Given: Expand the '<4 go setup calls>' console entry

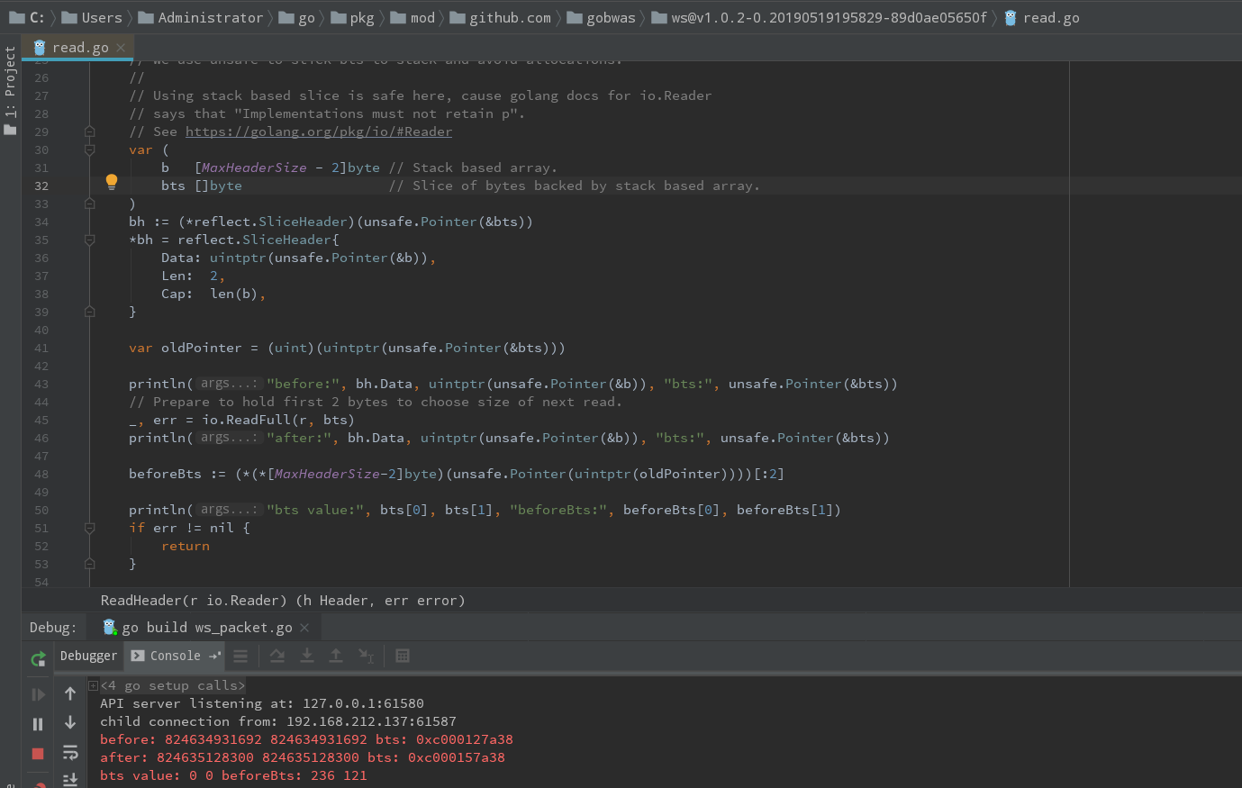Looking at the screenshot, I should coord(94,684).
